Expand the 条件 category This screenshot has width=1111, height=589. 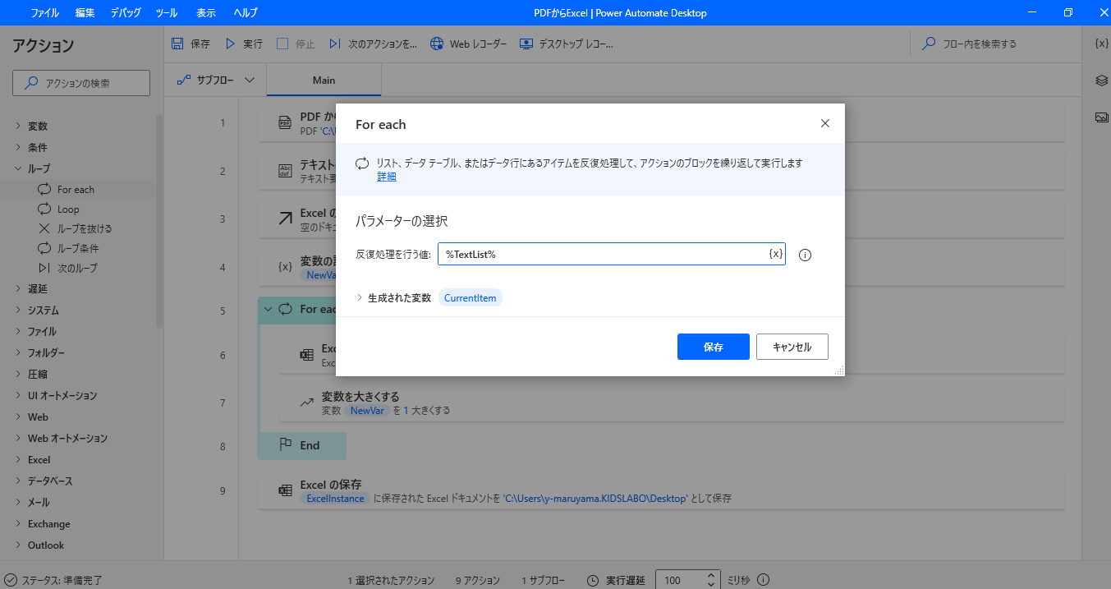[x=18, y=147]
